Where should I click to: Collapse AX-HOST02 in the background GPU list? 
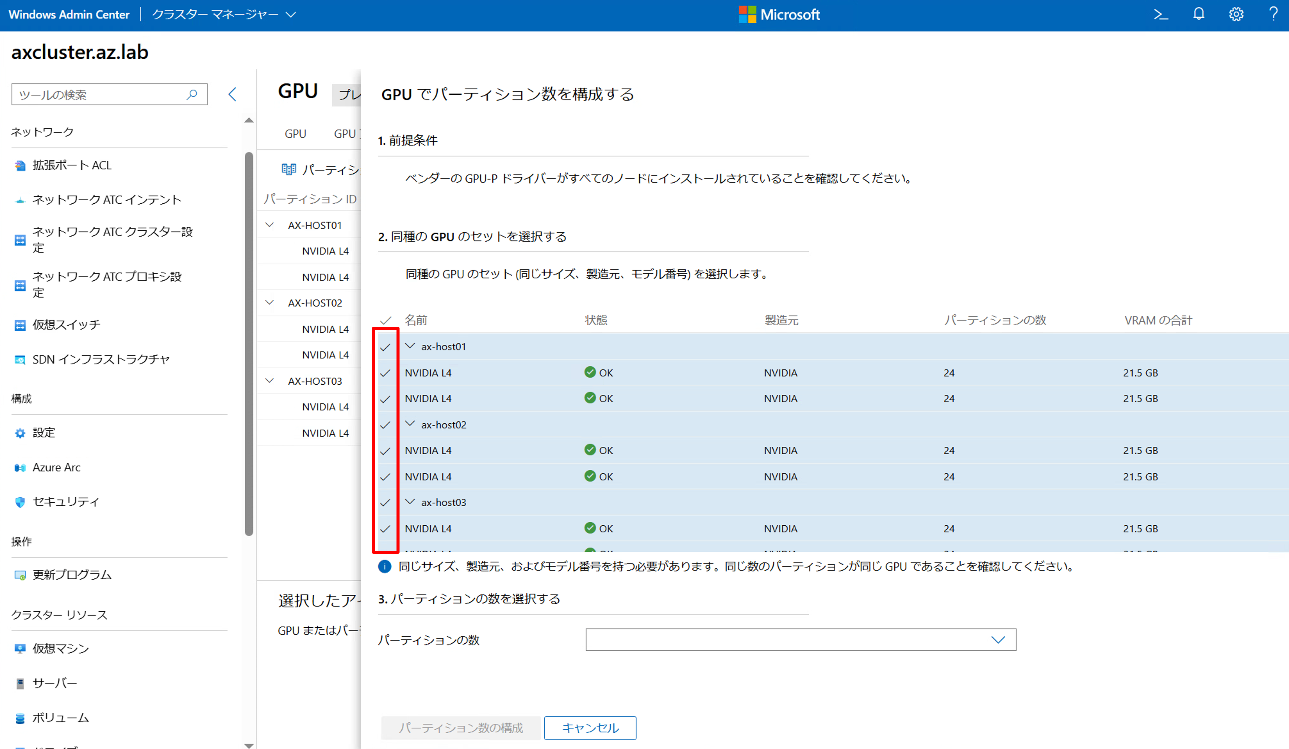click(269, 303)
